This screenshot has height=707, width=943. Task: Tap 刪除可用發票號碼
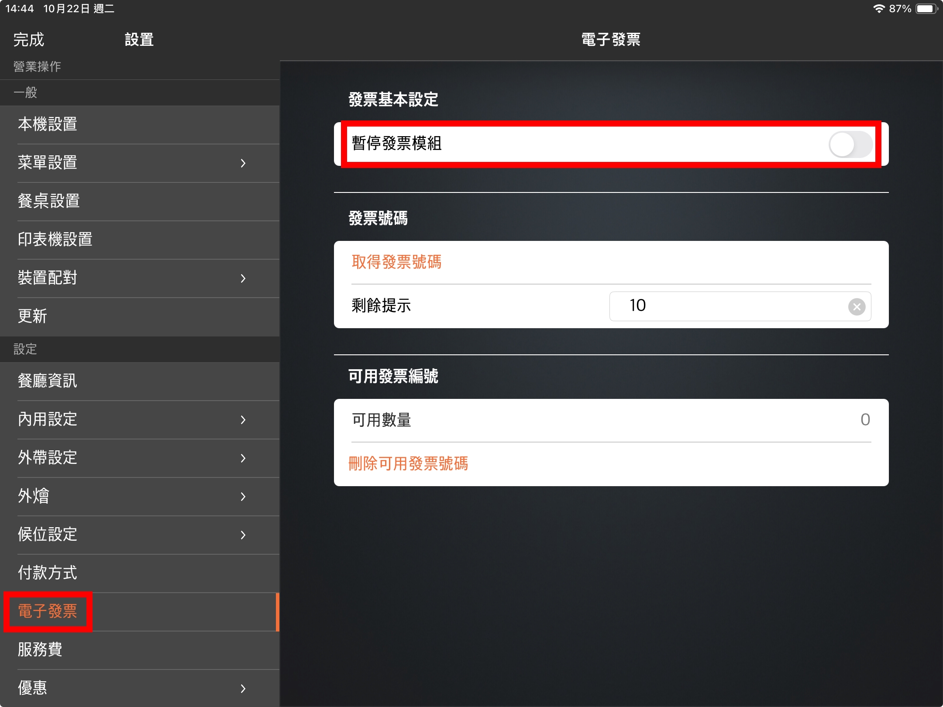[x=408, y=463]
